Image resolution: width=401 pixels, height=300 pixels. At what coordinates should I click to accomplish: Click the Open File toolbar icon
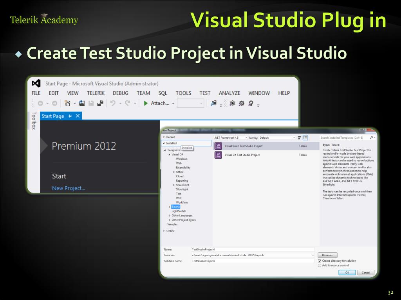pyautogui.click(x=82, y=103)
